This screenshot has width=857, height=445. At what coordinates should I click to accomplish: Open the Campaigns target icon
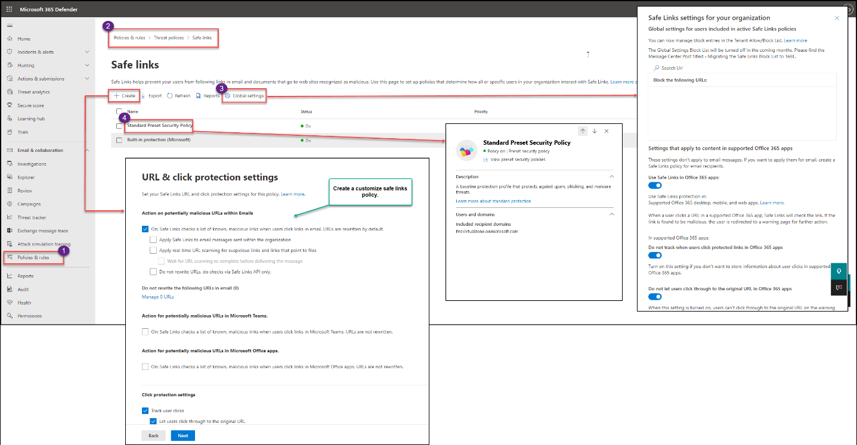(x=10, y=204)
